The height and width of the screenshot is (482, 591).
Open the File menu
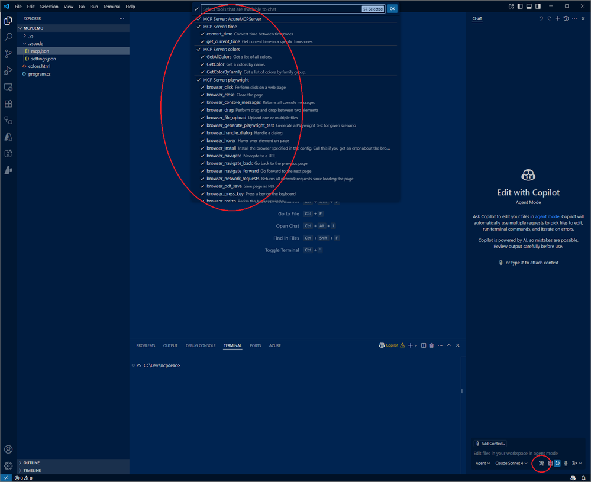(x=18, y=7)
